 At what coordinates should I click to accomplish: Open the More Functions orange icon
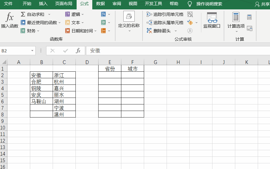tap(103, 31)
